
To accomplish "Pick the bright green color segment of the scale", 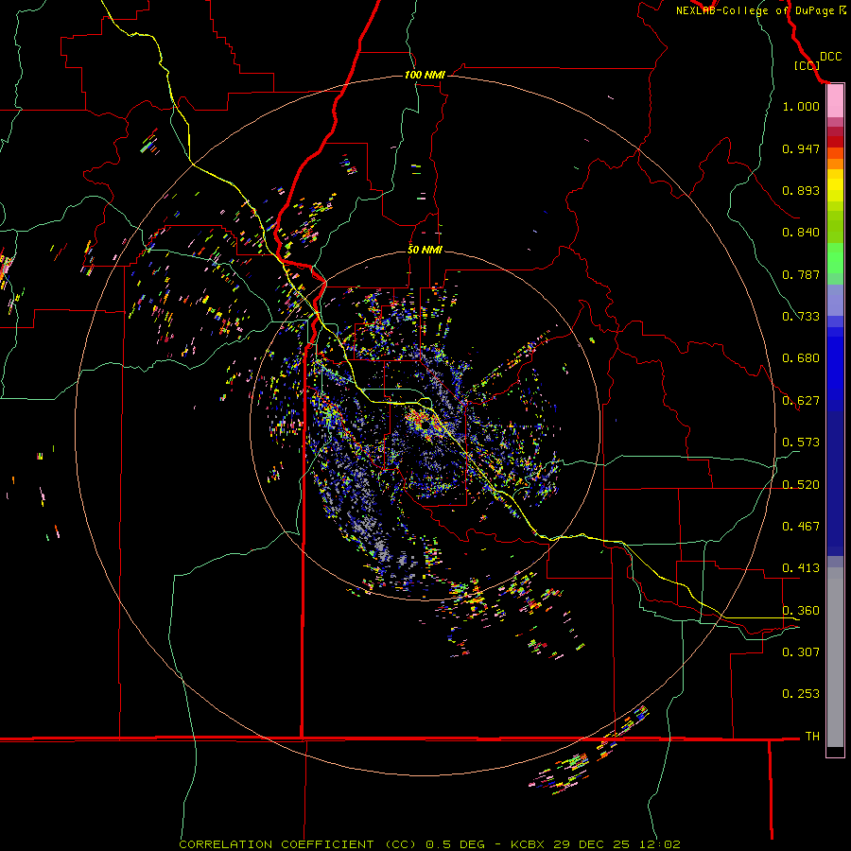I will click(835, 258).
